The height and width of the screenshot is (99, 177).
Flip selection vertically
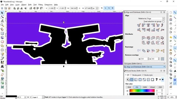[x=25, y=8]
